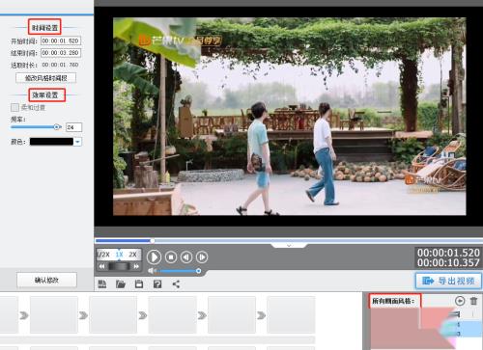Save the project with the floppy disk icon
Screen dimensions: 483x350
139,284
